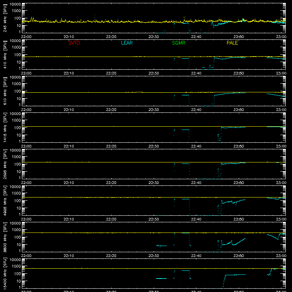Image resolution: width=292 pixels, height=292 pixels.
Task: Click the 10000 tick of the 2695 MHz panel
Action: coord(15,150)
